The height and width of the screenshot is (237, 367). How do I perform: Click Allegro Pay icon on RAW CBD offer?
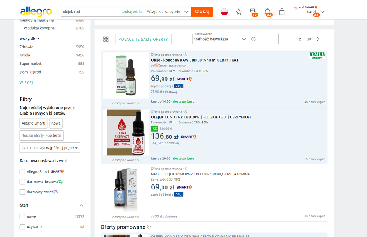coord(179,86)
